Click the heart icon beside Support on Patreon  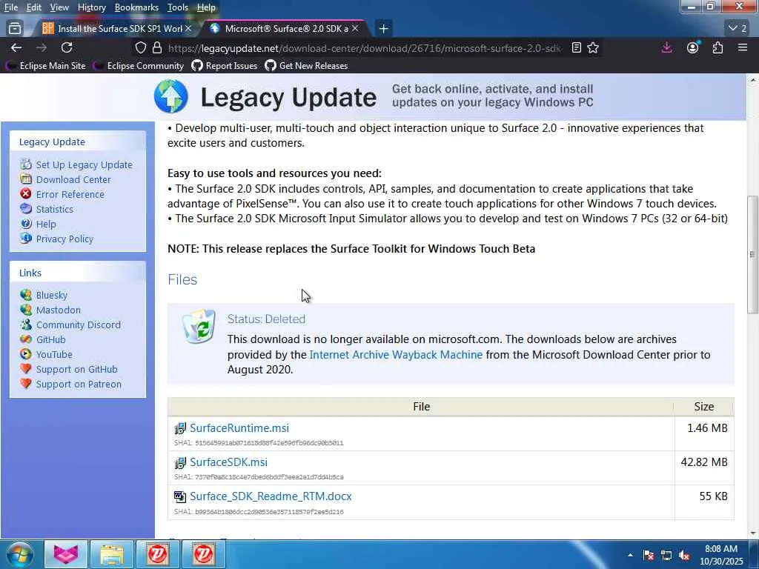tap(26, 384)
